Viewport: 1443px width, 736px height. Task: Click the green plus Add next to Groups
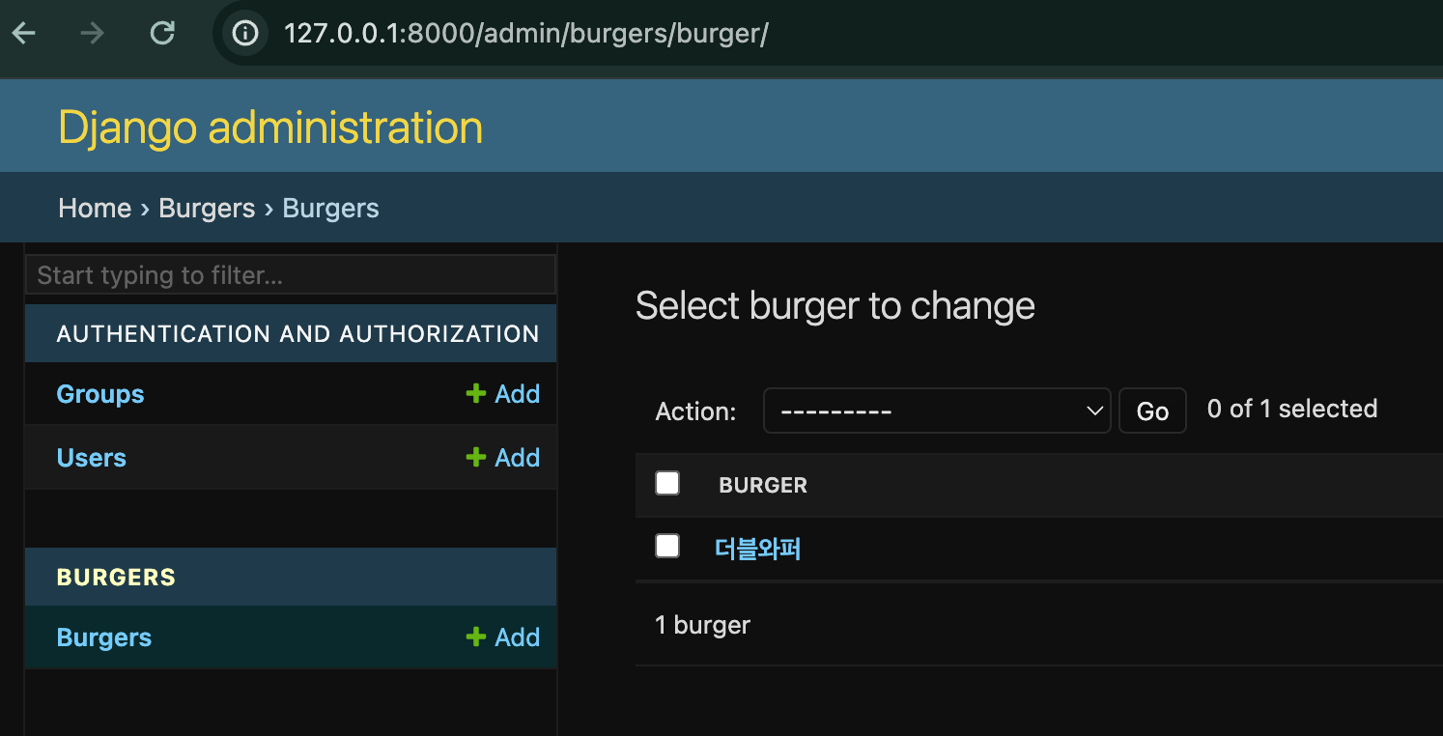tap(503, 394)
